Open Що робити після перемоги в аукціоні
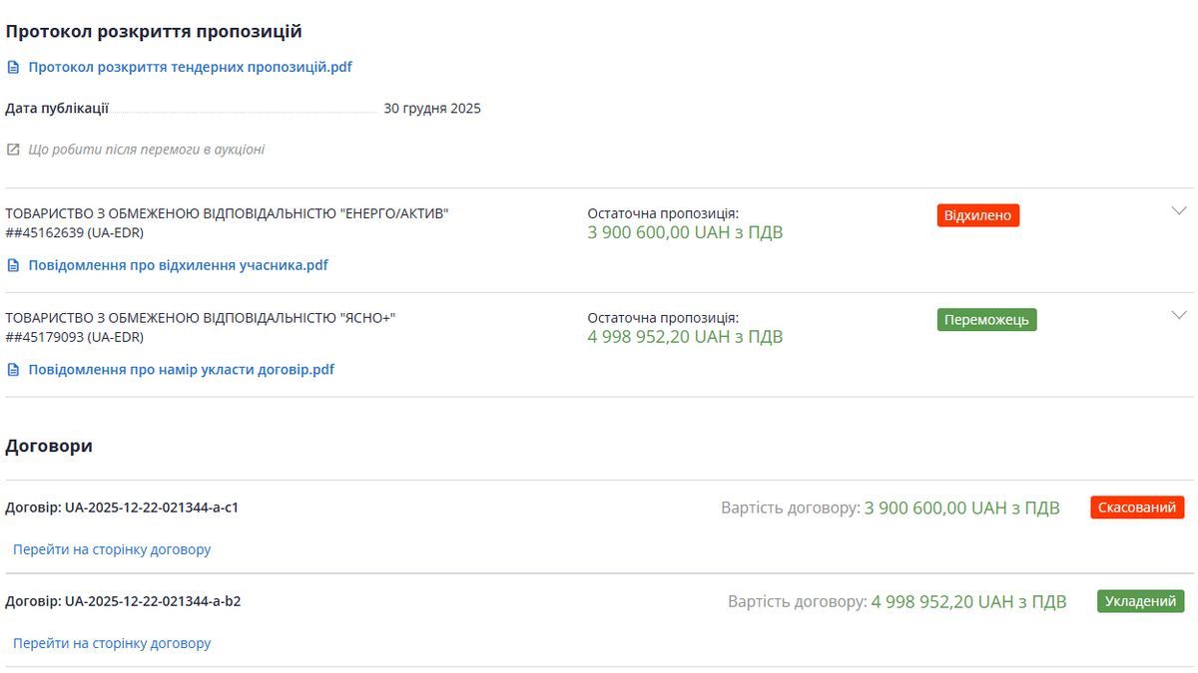The width and height of the screenshot is (1198, 673). click(x=146, y=150)
